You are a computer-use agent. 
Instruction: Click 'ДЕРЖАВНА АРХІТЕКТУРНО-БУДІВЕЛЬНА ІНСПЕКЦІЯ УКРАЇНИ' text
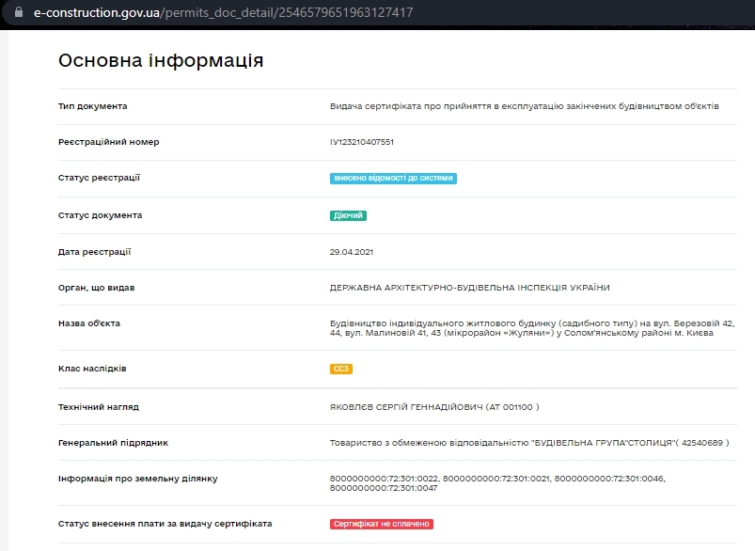click(x=470, y=288)
